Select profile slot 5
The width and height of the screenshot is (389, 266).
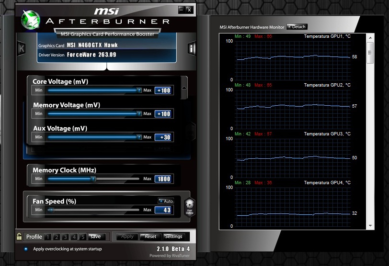pyautogui.click(x=83, y=237)
